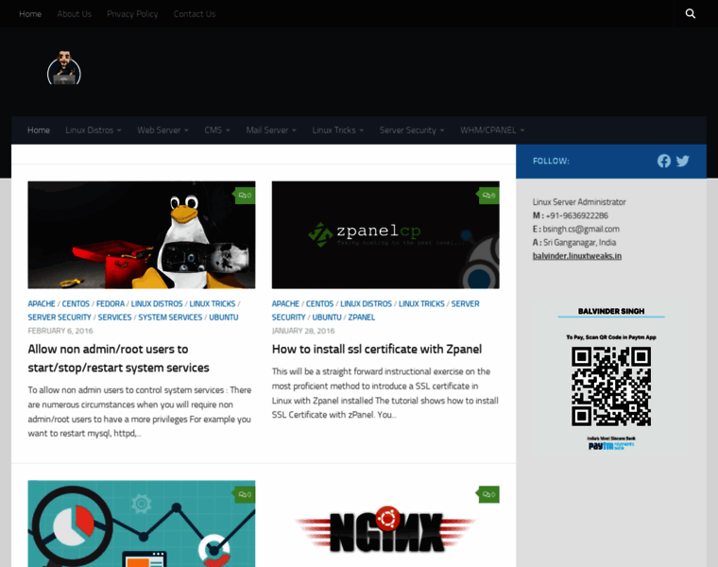This screenshot has width=718, height=567.
Task: Open title Allow non admin/root users post
Action: coord(119,358)
